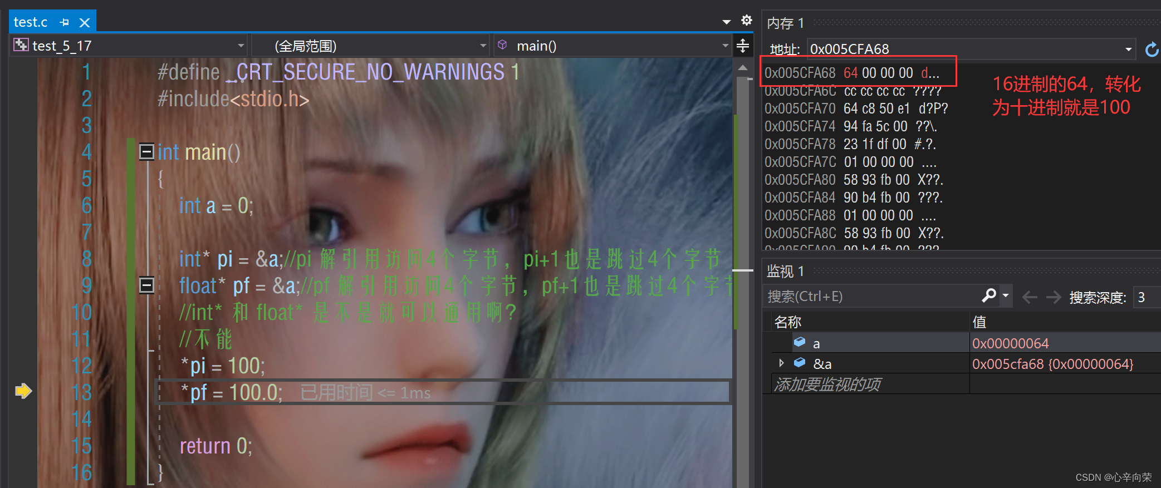Go to previous search result arrow
This screenshot has width=1161, height=488.
(x=1030, y=297)
